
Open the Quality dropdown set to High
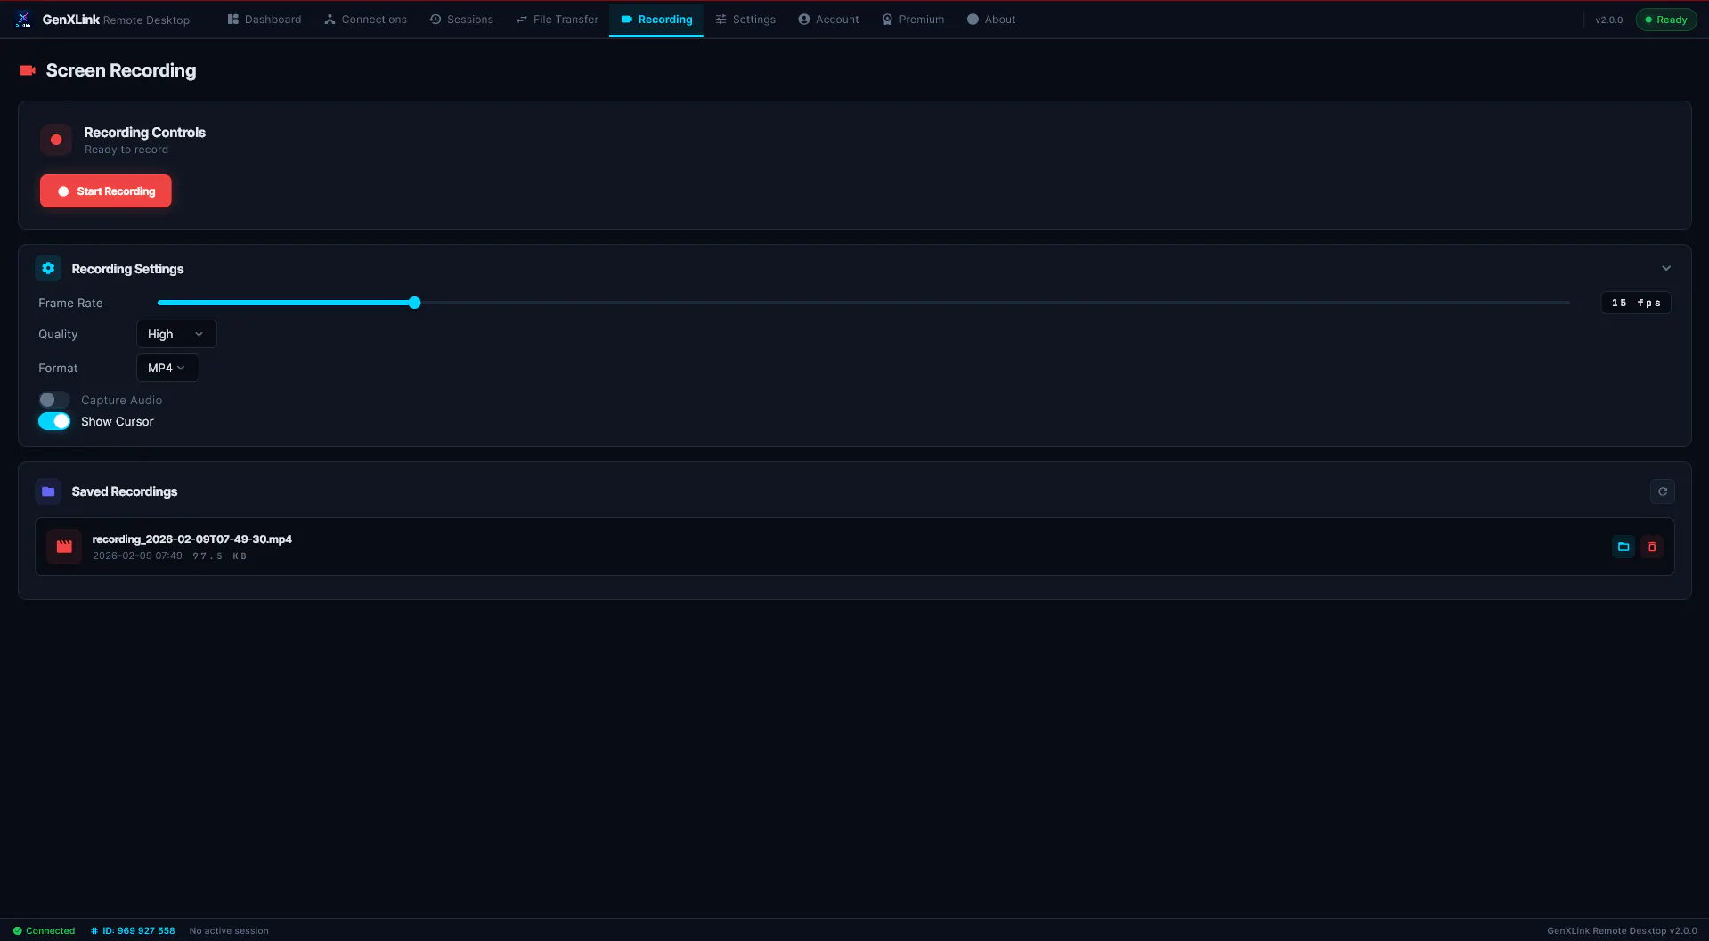[x=176, y=334]
